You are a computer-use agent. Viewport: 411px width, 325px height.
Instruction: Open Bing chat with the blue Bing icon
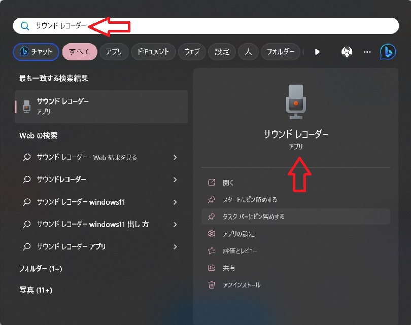(x=388, y=52)
